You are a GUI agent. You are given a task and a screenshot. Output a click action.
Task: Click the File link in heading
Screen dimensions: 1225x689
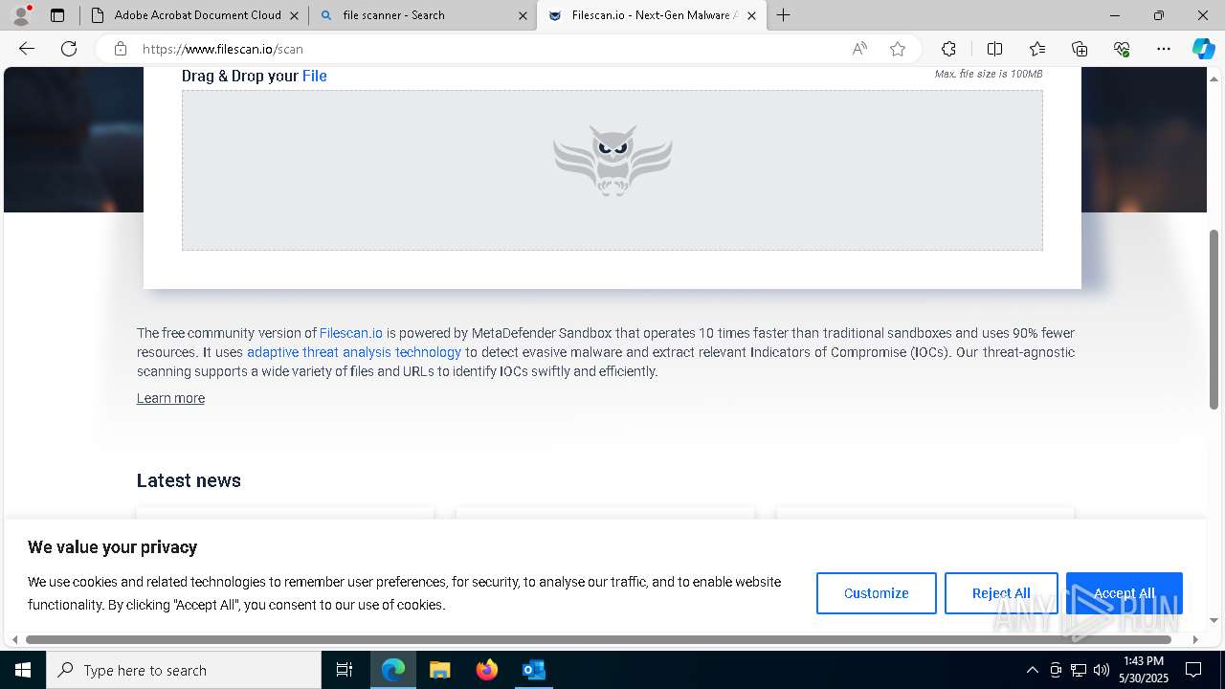coord(315,76)
